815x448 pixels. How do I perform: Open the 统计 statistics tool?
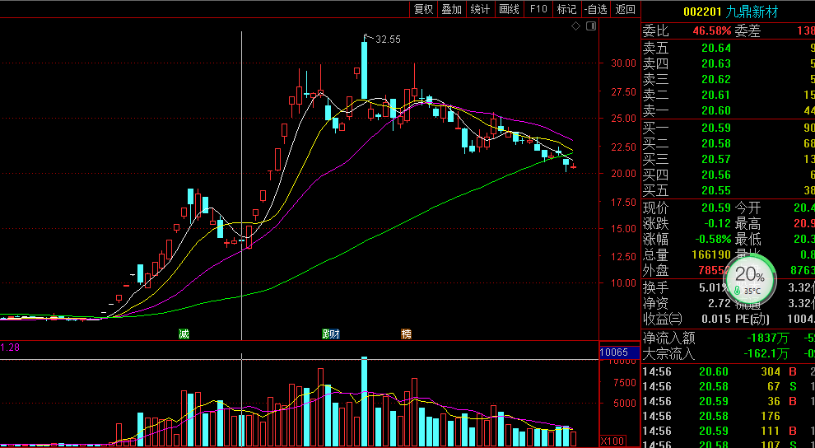(480, 9)
